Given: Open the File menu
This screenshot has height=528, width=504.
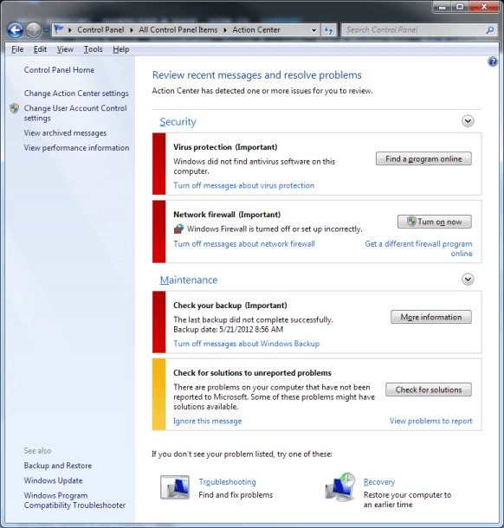Looking at the screenshot, I should [x=17, y=49].
